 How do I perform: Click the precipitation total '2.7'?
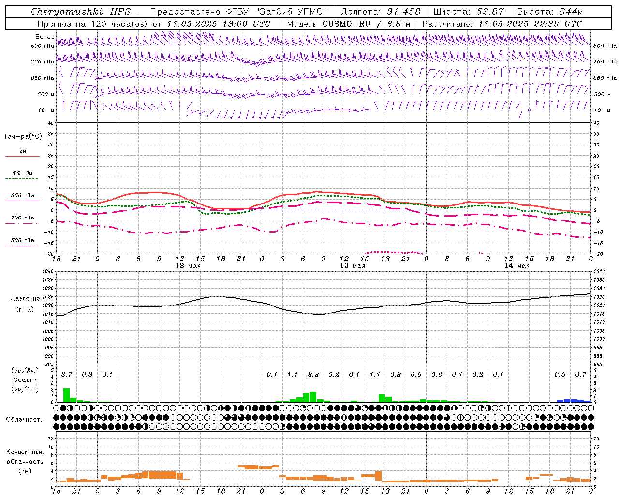67,375
